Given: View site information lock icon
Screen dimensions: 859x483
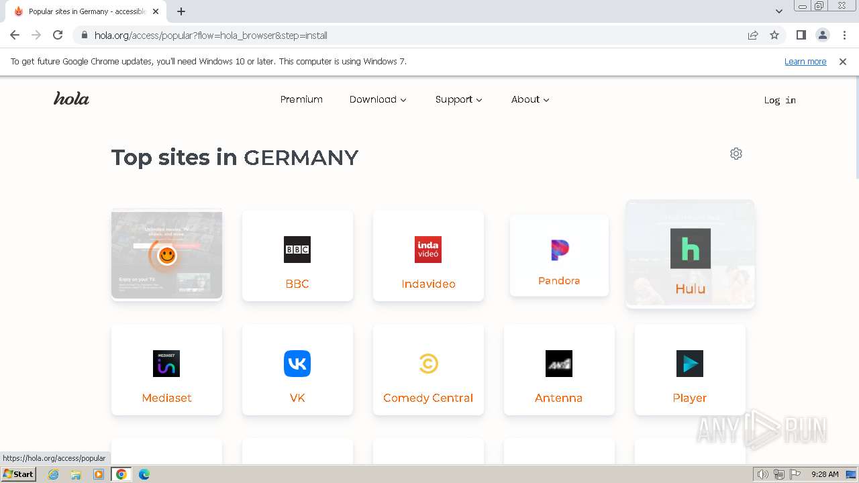Looking at the screenshot, I should click(x=85, y=35).
